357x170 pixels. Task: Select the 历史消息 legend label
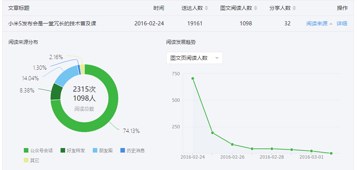coord(136,151)
